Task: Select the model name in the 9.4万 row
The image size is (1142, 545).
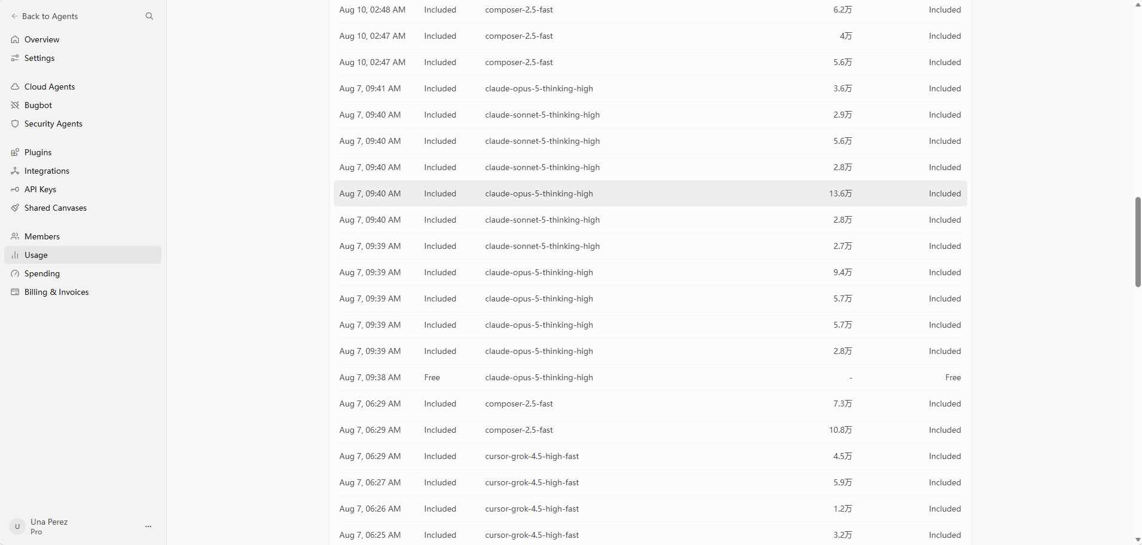Action: point(539,272)
